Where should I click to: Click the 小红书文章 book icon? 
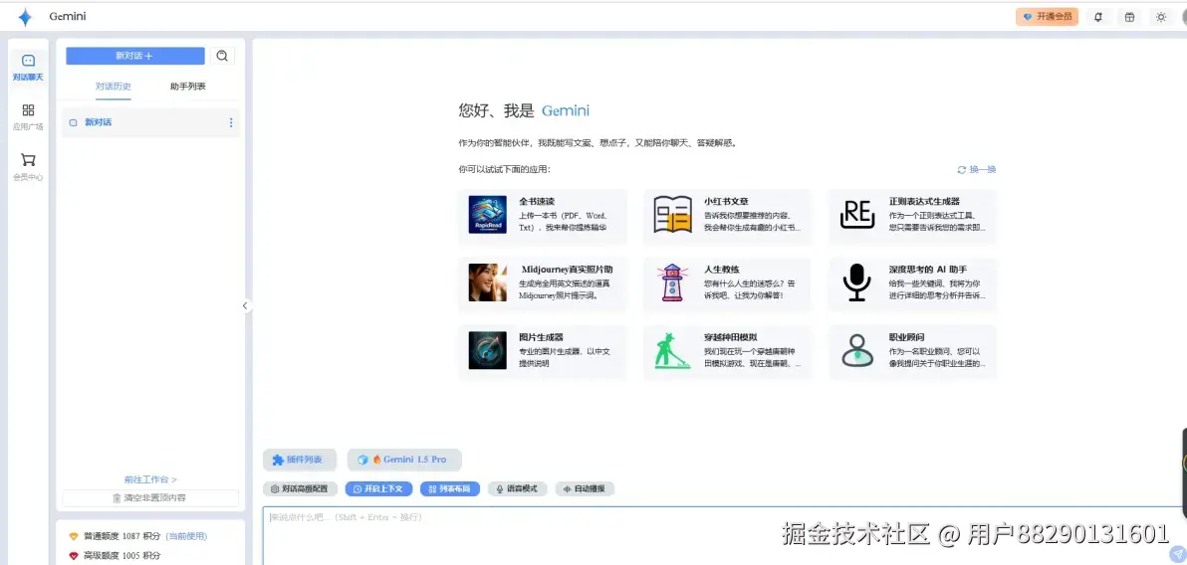coord(673,215)
